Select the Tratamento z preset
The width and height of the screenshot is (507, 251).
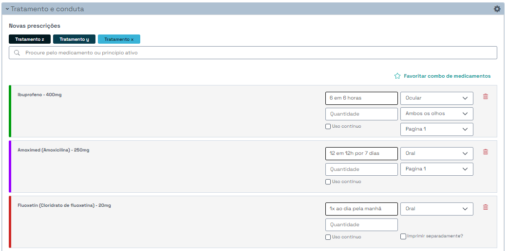pos(29,39)
